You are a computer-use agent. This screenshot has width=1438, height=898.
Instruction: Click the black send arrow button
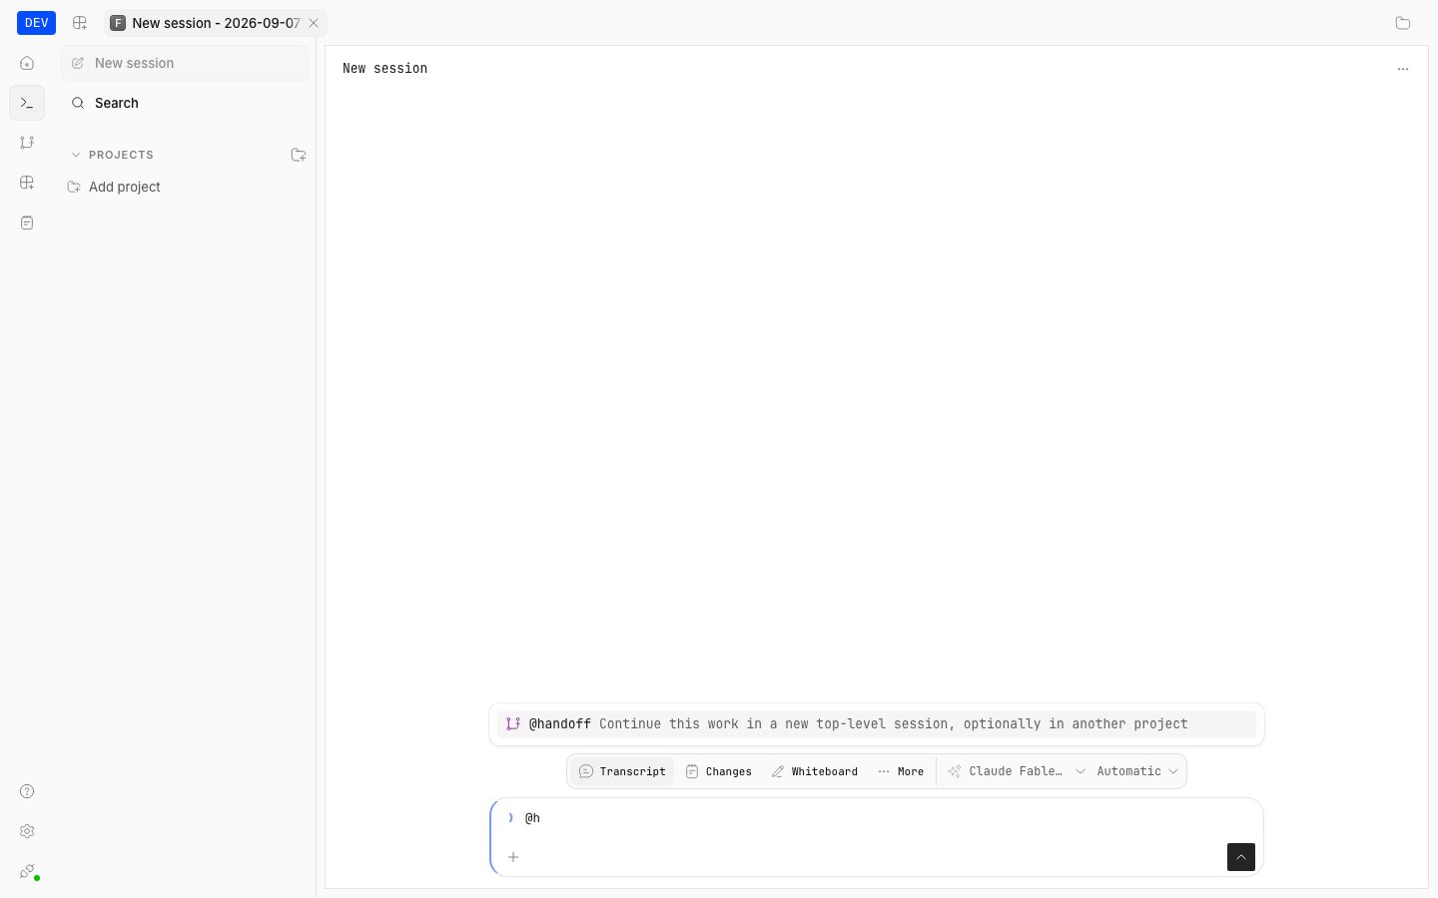1241,857
